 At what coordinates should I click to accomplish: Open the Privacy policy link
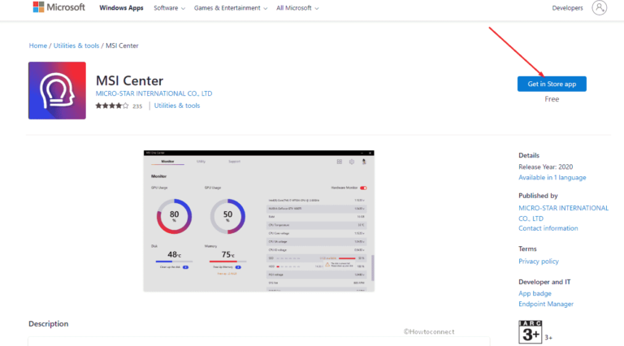tap(538, 262)
